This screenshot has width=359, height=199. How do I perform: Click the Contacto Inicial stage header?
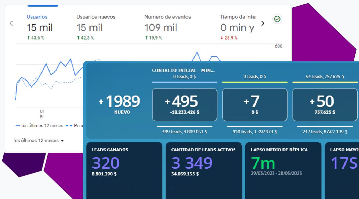183,70
